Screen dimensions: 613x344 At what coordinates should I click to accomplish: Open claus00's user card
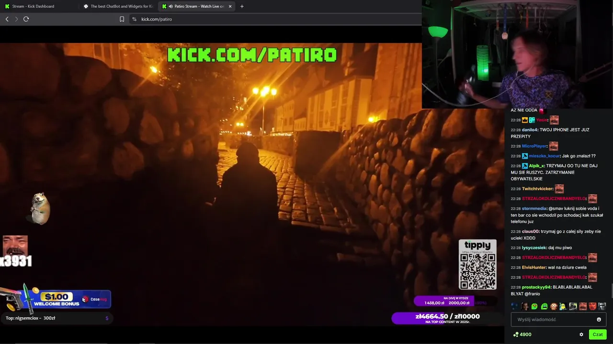tap(530, 232)
